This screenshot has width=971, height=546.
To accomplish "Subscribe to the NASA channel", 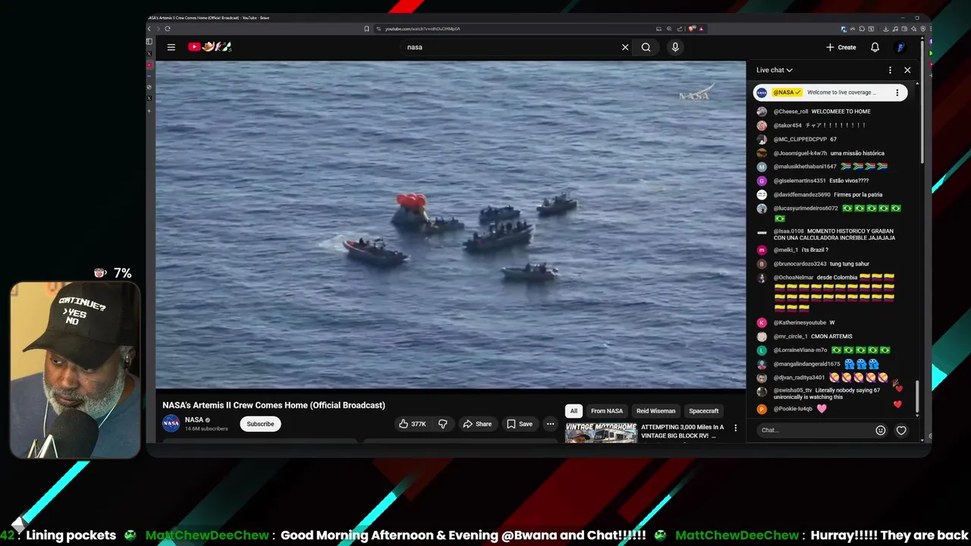I will point(260,424).
